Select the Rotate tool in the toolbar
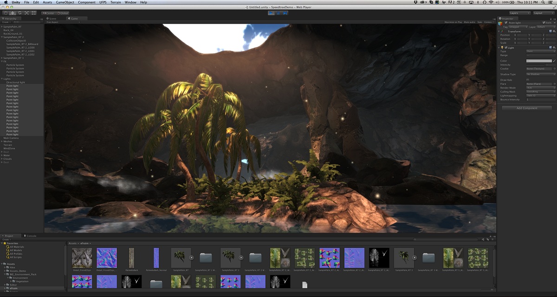Viewport: 557px width, 297px height. (20, 13)
